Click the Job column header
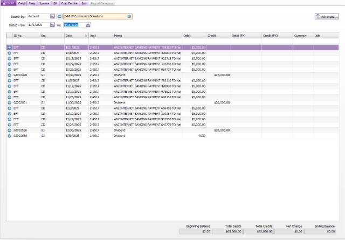Image resolution: width=345 pixels, height=240 pixels. point(326,36)
